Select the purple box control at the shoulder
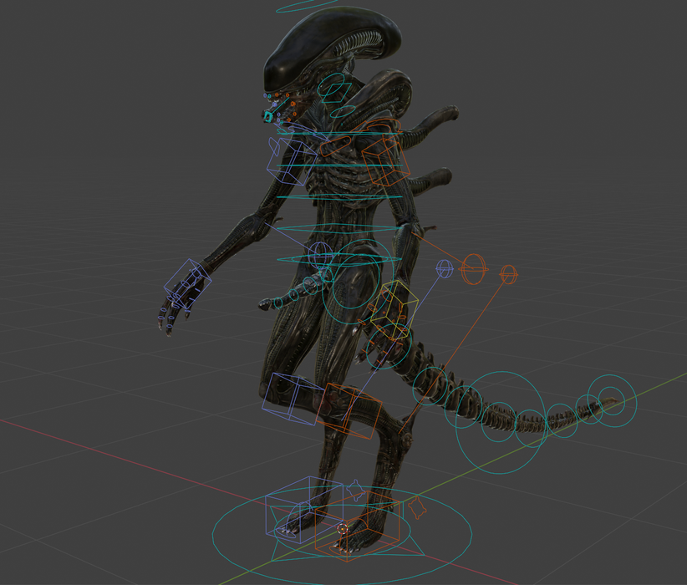 (292, 161)
